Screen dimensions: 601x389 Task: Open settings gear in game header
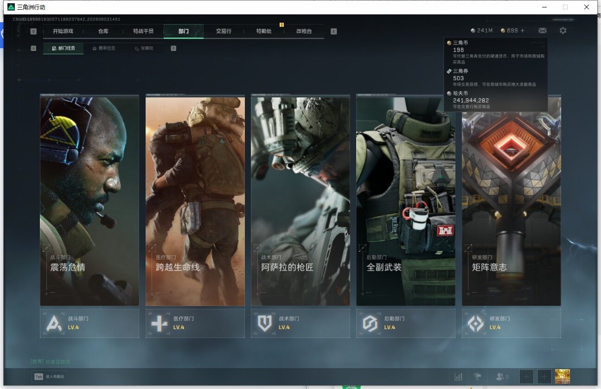563,31
